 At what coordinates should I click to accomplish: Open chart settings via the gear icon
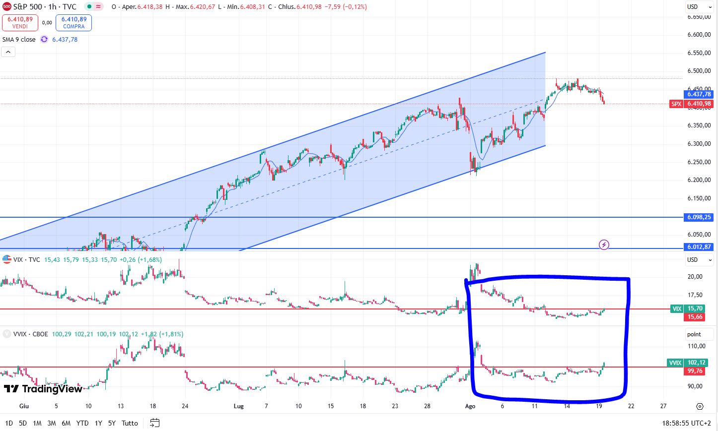click(700, 406)
